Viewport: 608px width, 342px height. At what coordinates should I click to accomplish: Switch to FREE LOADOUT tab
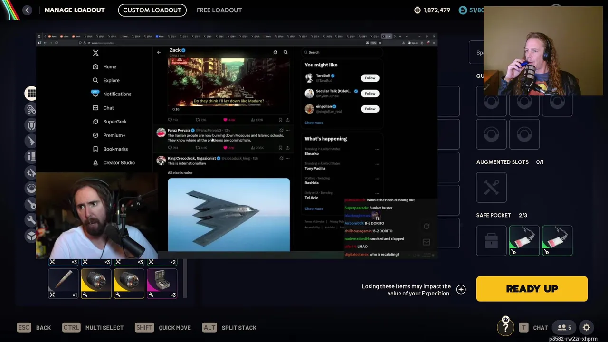click(219, 10)
